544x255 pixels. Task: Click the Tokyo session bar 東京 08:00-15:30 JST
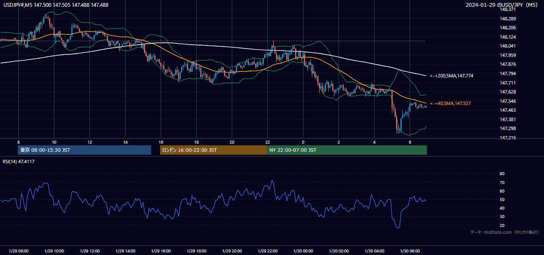coord(84,150)
